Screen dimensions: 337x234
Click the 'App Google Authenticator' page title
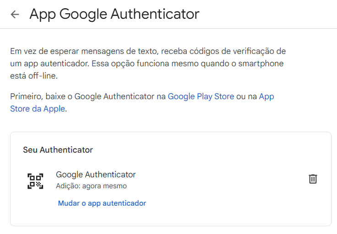(x=114, y=14)
